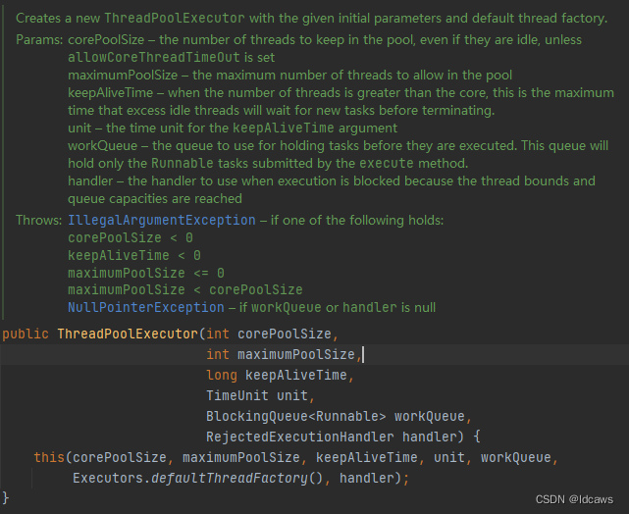Viewport: 629px width, 514px height.
Task: Click 'keepAliveTime –' param description line
Action: pyautogui.click(x=341, y=92)
